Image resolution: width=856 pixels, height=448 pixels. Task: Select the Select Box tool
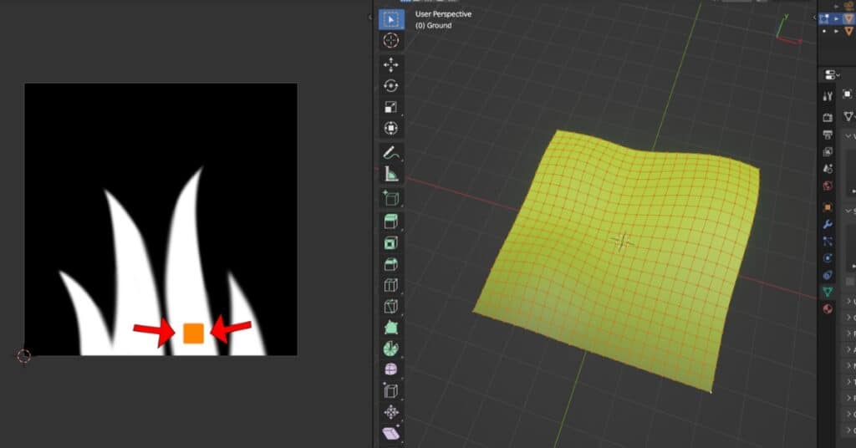391,20
